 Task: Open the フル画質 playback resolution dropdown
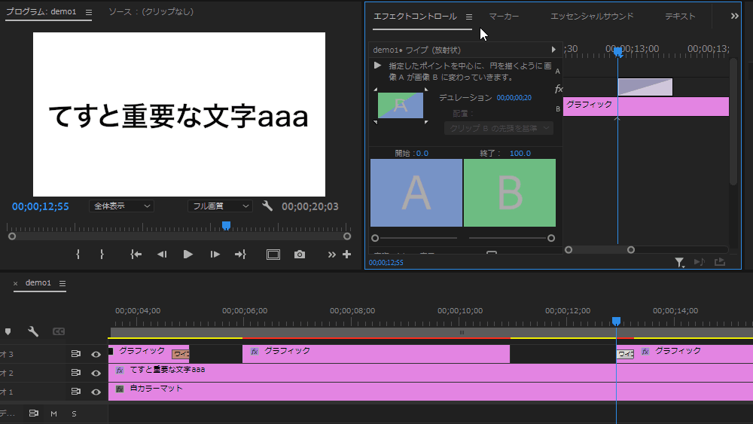point(220,206)
